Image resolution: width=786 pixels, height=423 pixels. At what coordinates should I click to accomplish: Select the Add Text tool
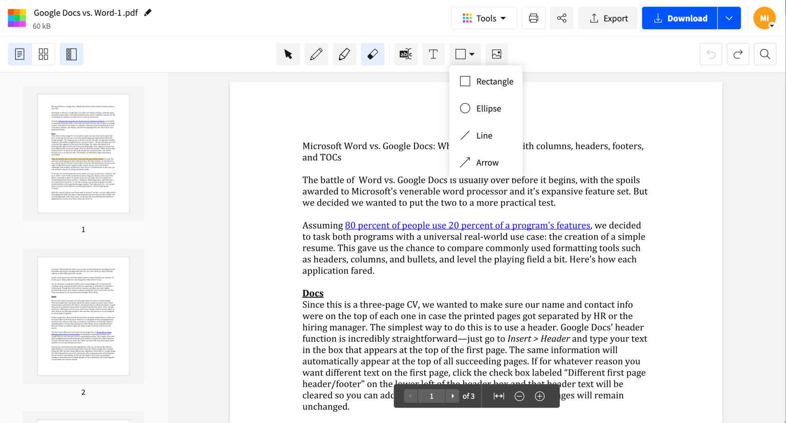pos(433,54)
